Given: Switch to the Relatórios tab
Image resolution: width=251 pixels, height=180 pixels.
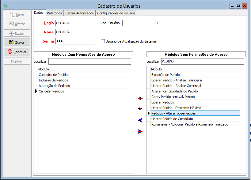Looking at the screenshot, I should click(55, 13).
